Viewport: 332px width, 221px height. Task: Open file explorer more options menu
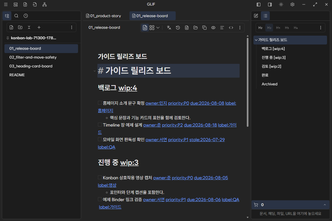point(72,27)
